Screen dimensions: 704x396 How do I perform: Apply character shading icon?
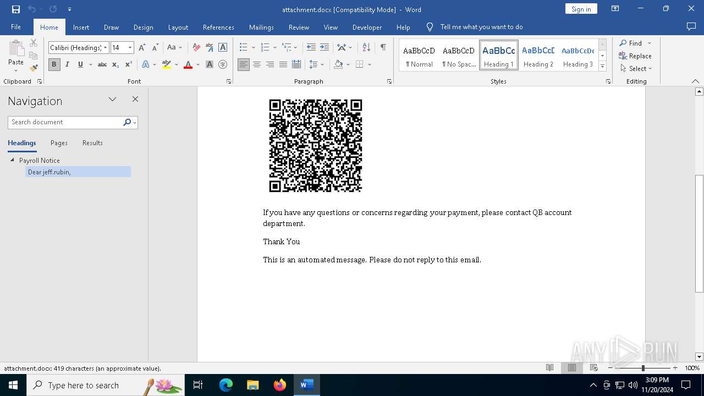coord(210,64)
